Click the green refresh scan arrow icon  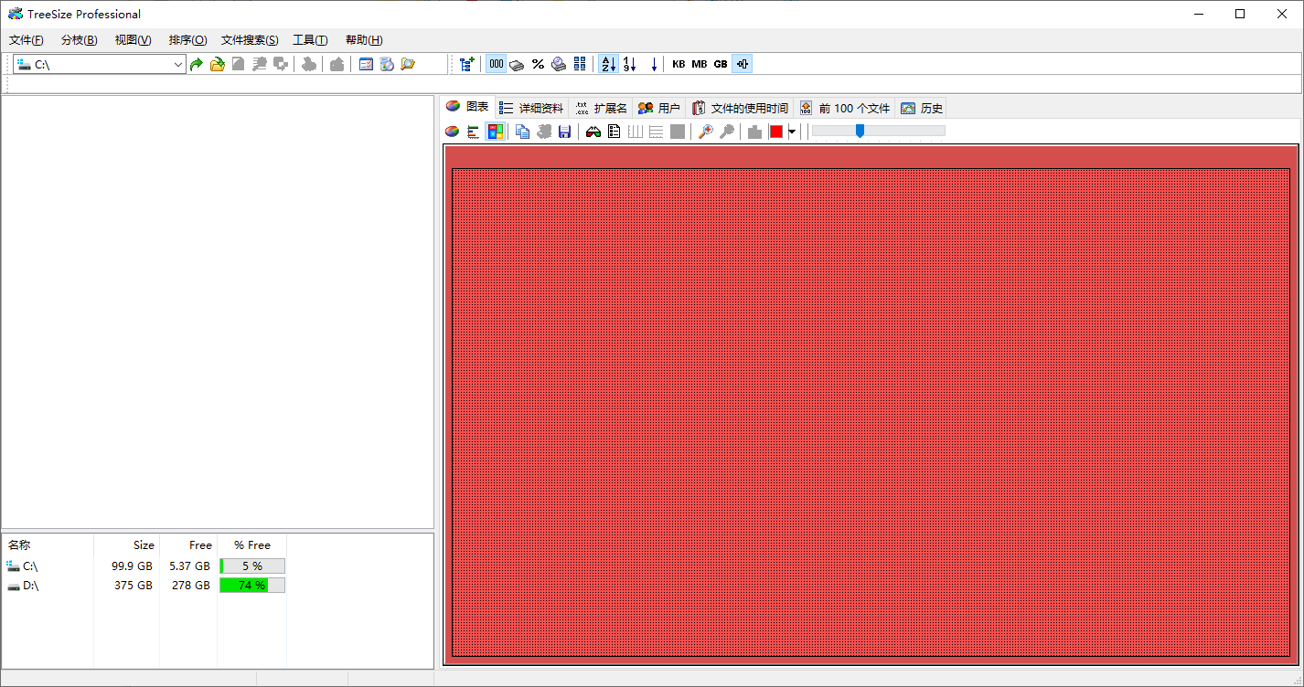point(197,64)
